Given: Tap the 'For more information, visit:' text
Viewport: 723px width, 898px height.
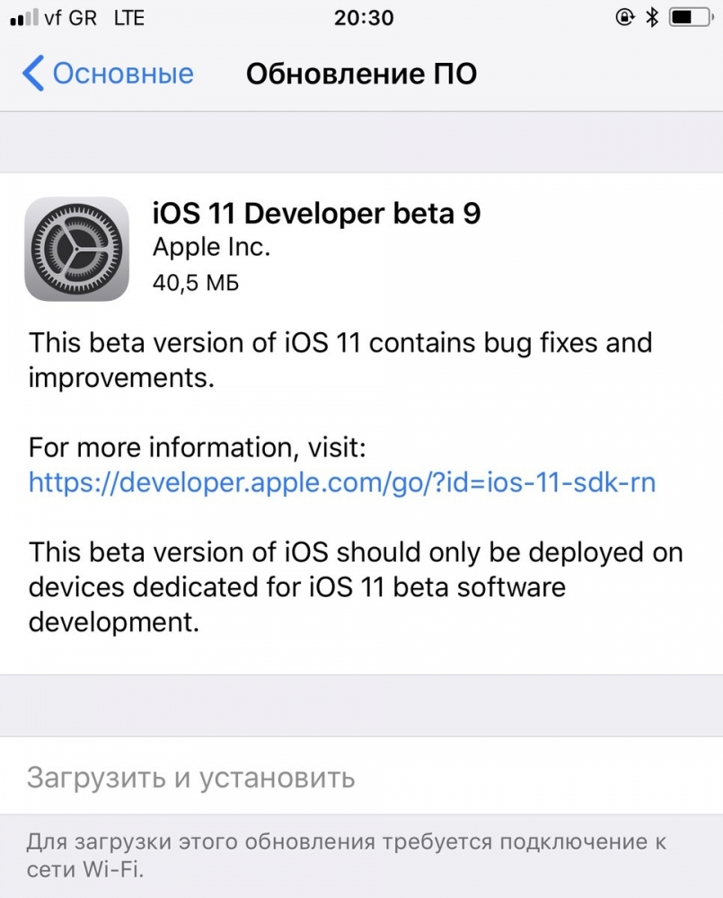Looking at the screenshot, I should [x=197, y=447].
